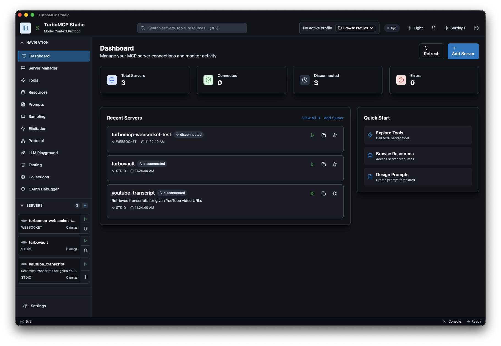Screen dimensions: 501x346
Task: Connect turbomcp-websocket-t... from the sidebar play icon
Action: (86, 219)
